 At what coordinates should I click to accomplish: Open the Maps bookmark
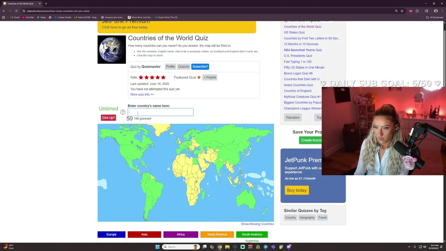(42, 17)
